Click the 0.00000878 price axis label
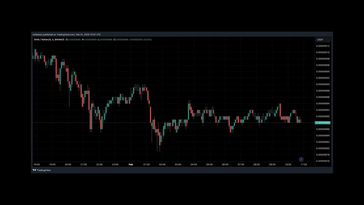The width and height of the screenshot is (364, 205). pos(323,155)
